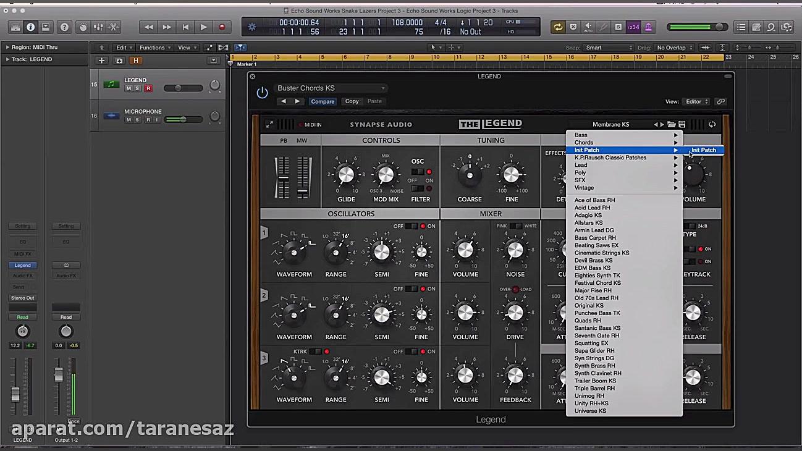Click the Copy button in plug-in header
Screen dimensions: 802x451
tap(352, 101)
